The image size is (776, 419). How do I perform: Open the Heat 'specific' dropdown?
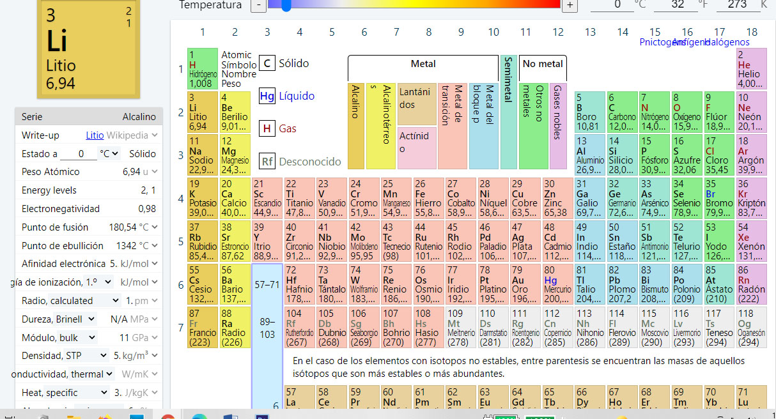coord(77,392)
